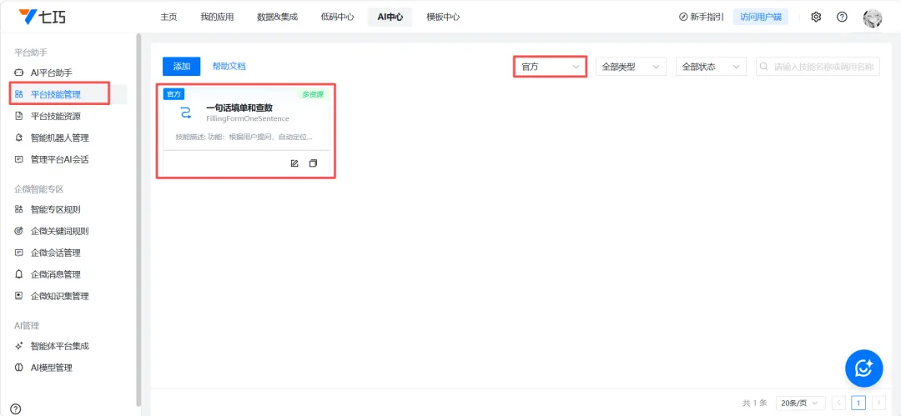Click page number 1
Image resolution: width=901 pixels, height=416 pixels.
[x=858, y=403]
